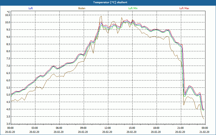The image size is (216, 135).
Task: Click the 8,0 y-axis value
Action: [x=8, y=51]
